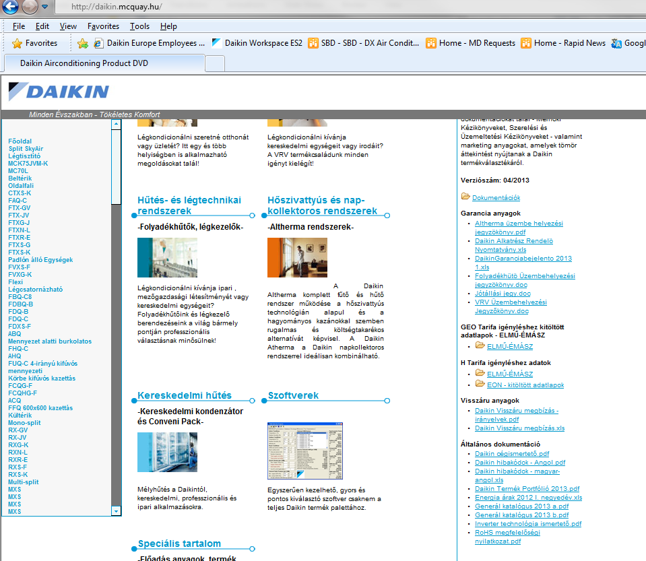Open Altherma üzembe helyezési jegyzőkönyv.pdf
646x561 pixels.
(x=519, y=228)
